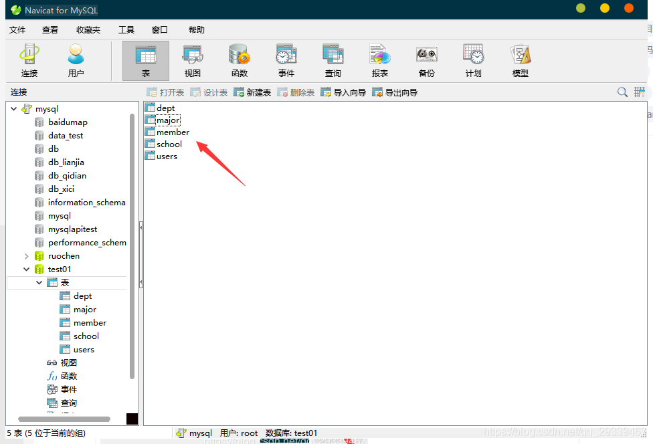Collapse the 表 tables node
This screenshot has height=444, width=653.
[x=39, y=283]
